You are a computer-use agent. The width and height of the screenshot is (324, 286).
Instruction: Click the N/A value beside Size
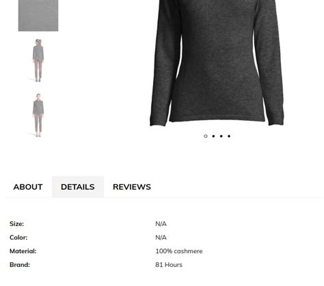coord(161,224)
